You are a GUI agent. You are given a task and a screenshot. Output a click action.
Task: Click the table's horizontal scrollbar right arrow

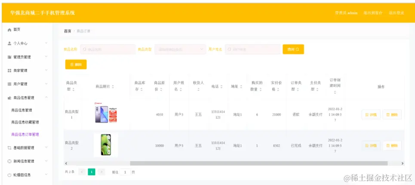[402, 164]
